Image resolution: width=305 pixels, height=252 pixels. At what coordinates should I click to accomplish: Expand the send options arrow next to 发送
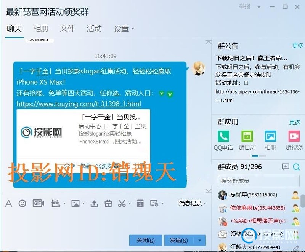200,240
